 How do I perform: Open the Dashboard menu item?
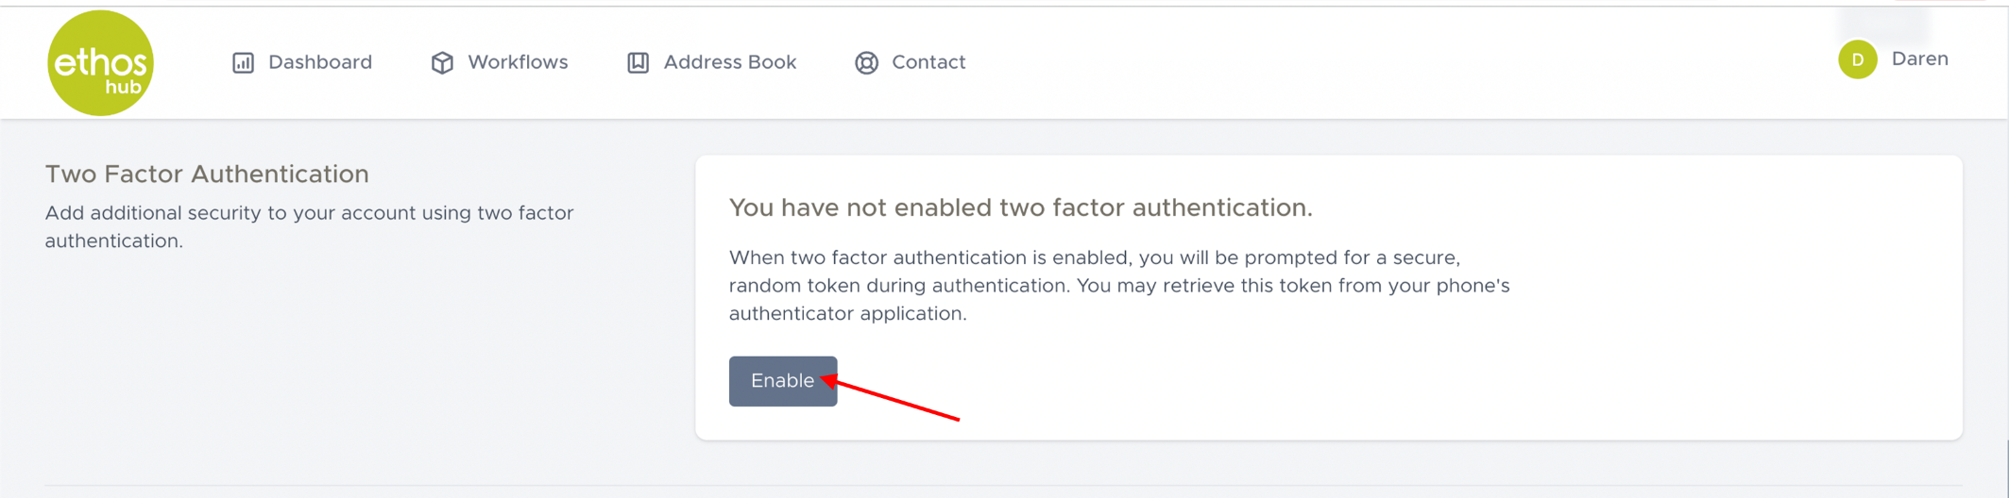pyautogui.click(x=319, y=62)
